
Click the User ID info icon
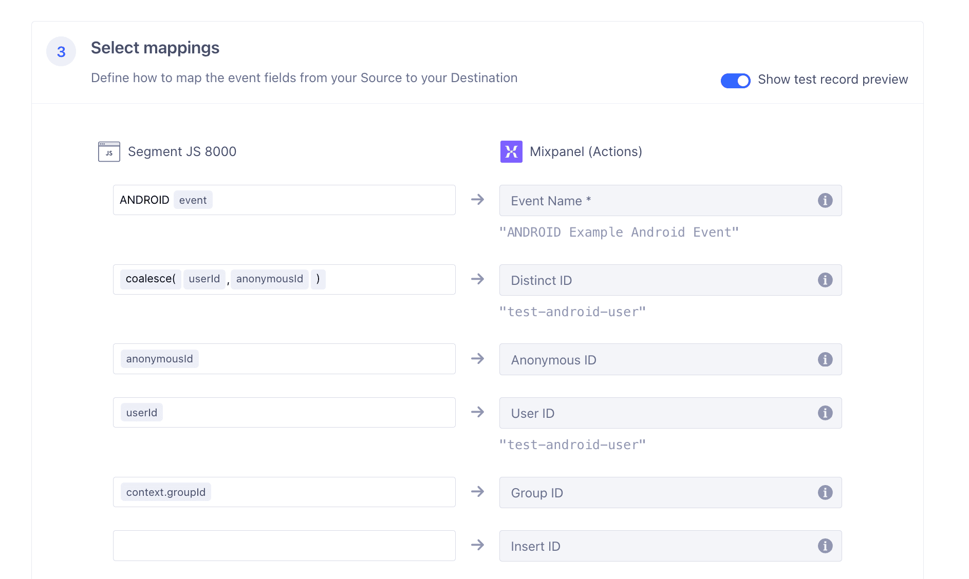(x=825, y=413)
